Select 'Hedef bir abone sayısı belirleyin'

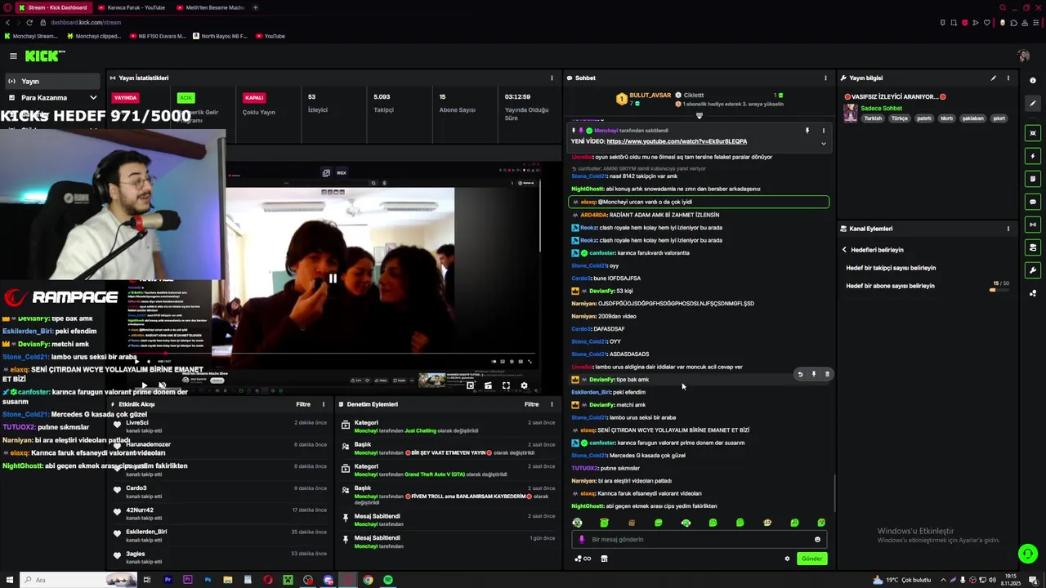(890, 286)
